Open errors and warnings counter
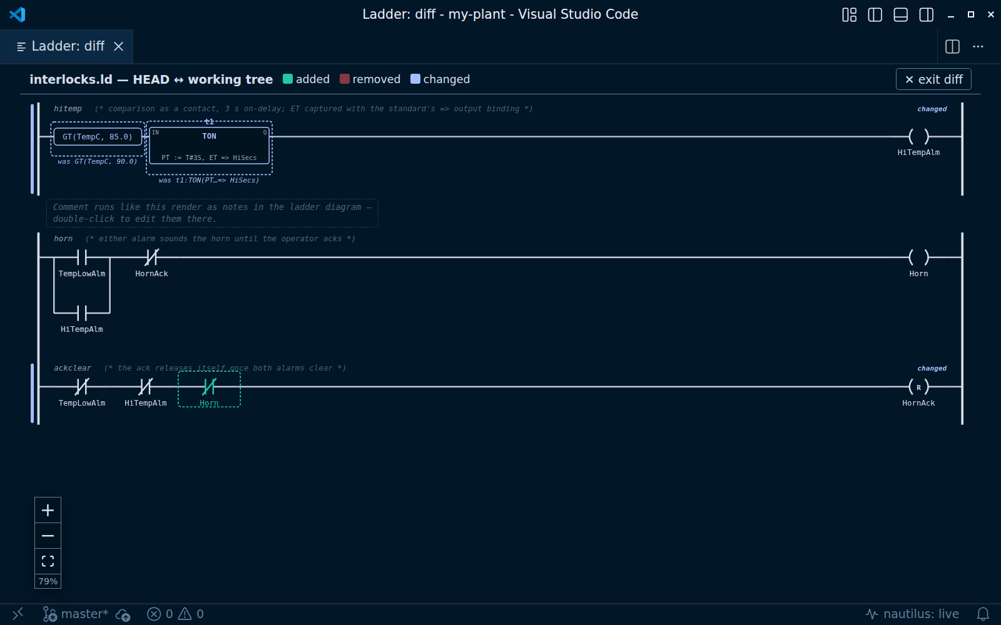Screen dimensions: 1001x625 pos(175,614)
